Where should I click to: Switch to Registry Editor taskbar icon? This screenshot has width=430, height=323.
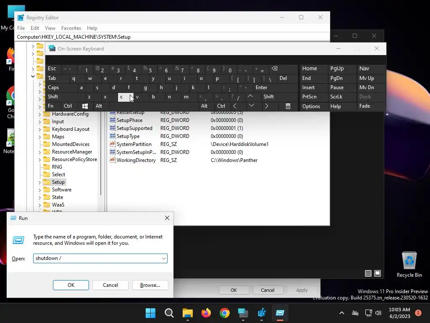262,313
